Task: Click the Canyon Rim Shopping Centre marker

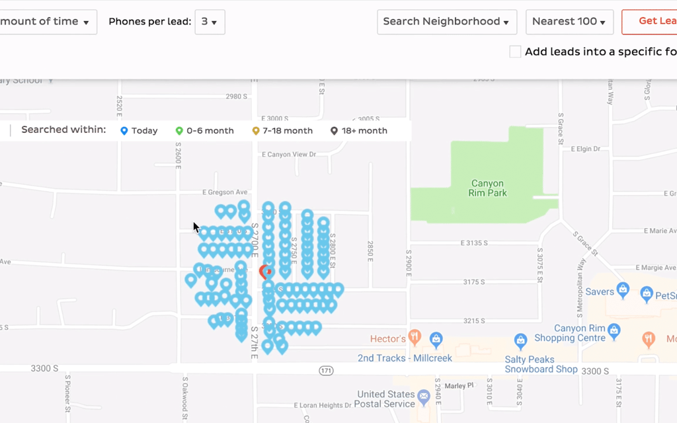Action: click(614, 328)
